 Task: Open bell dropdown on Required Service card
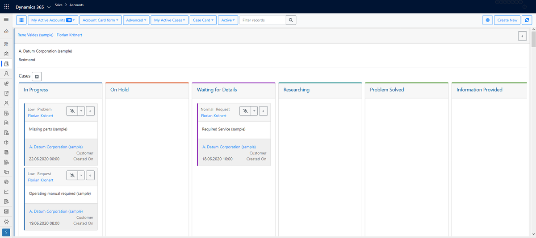[x=254, y=111]
